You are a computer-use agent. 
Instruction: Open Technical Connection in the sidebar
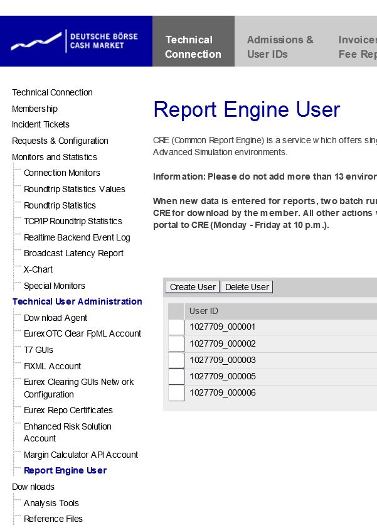click(52, 92)
